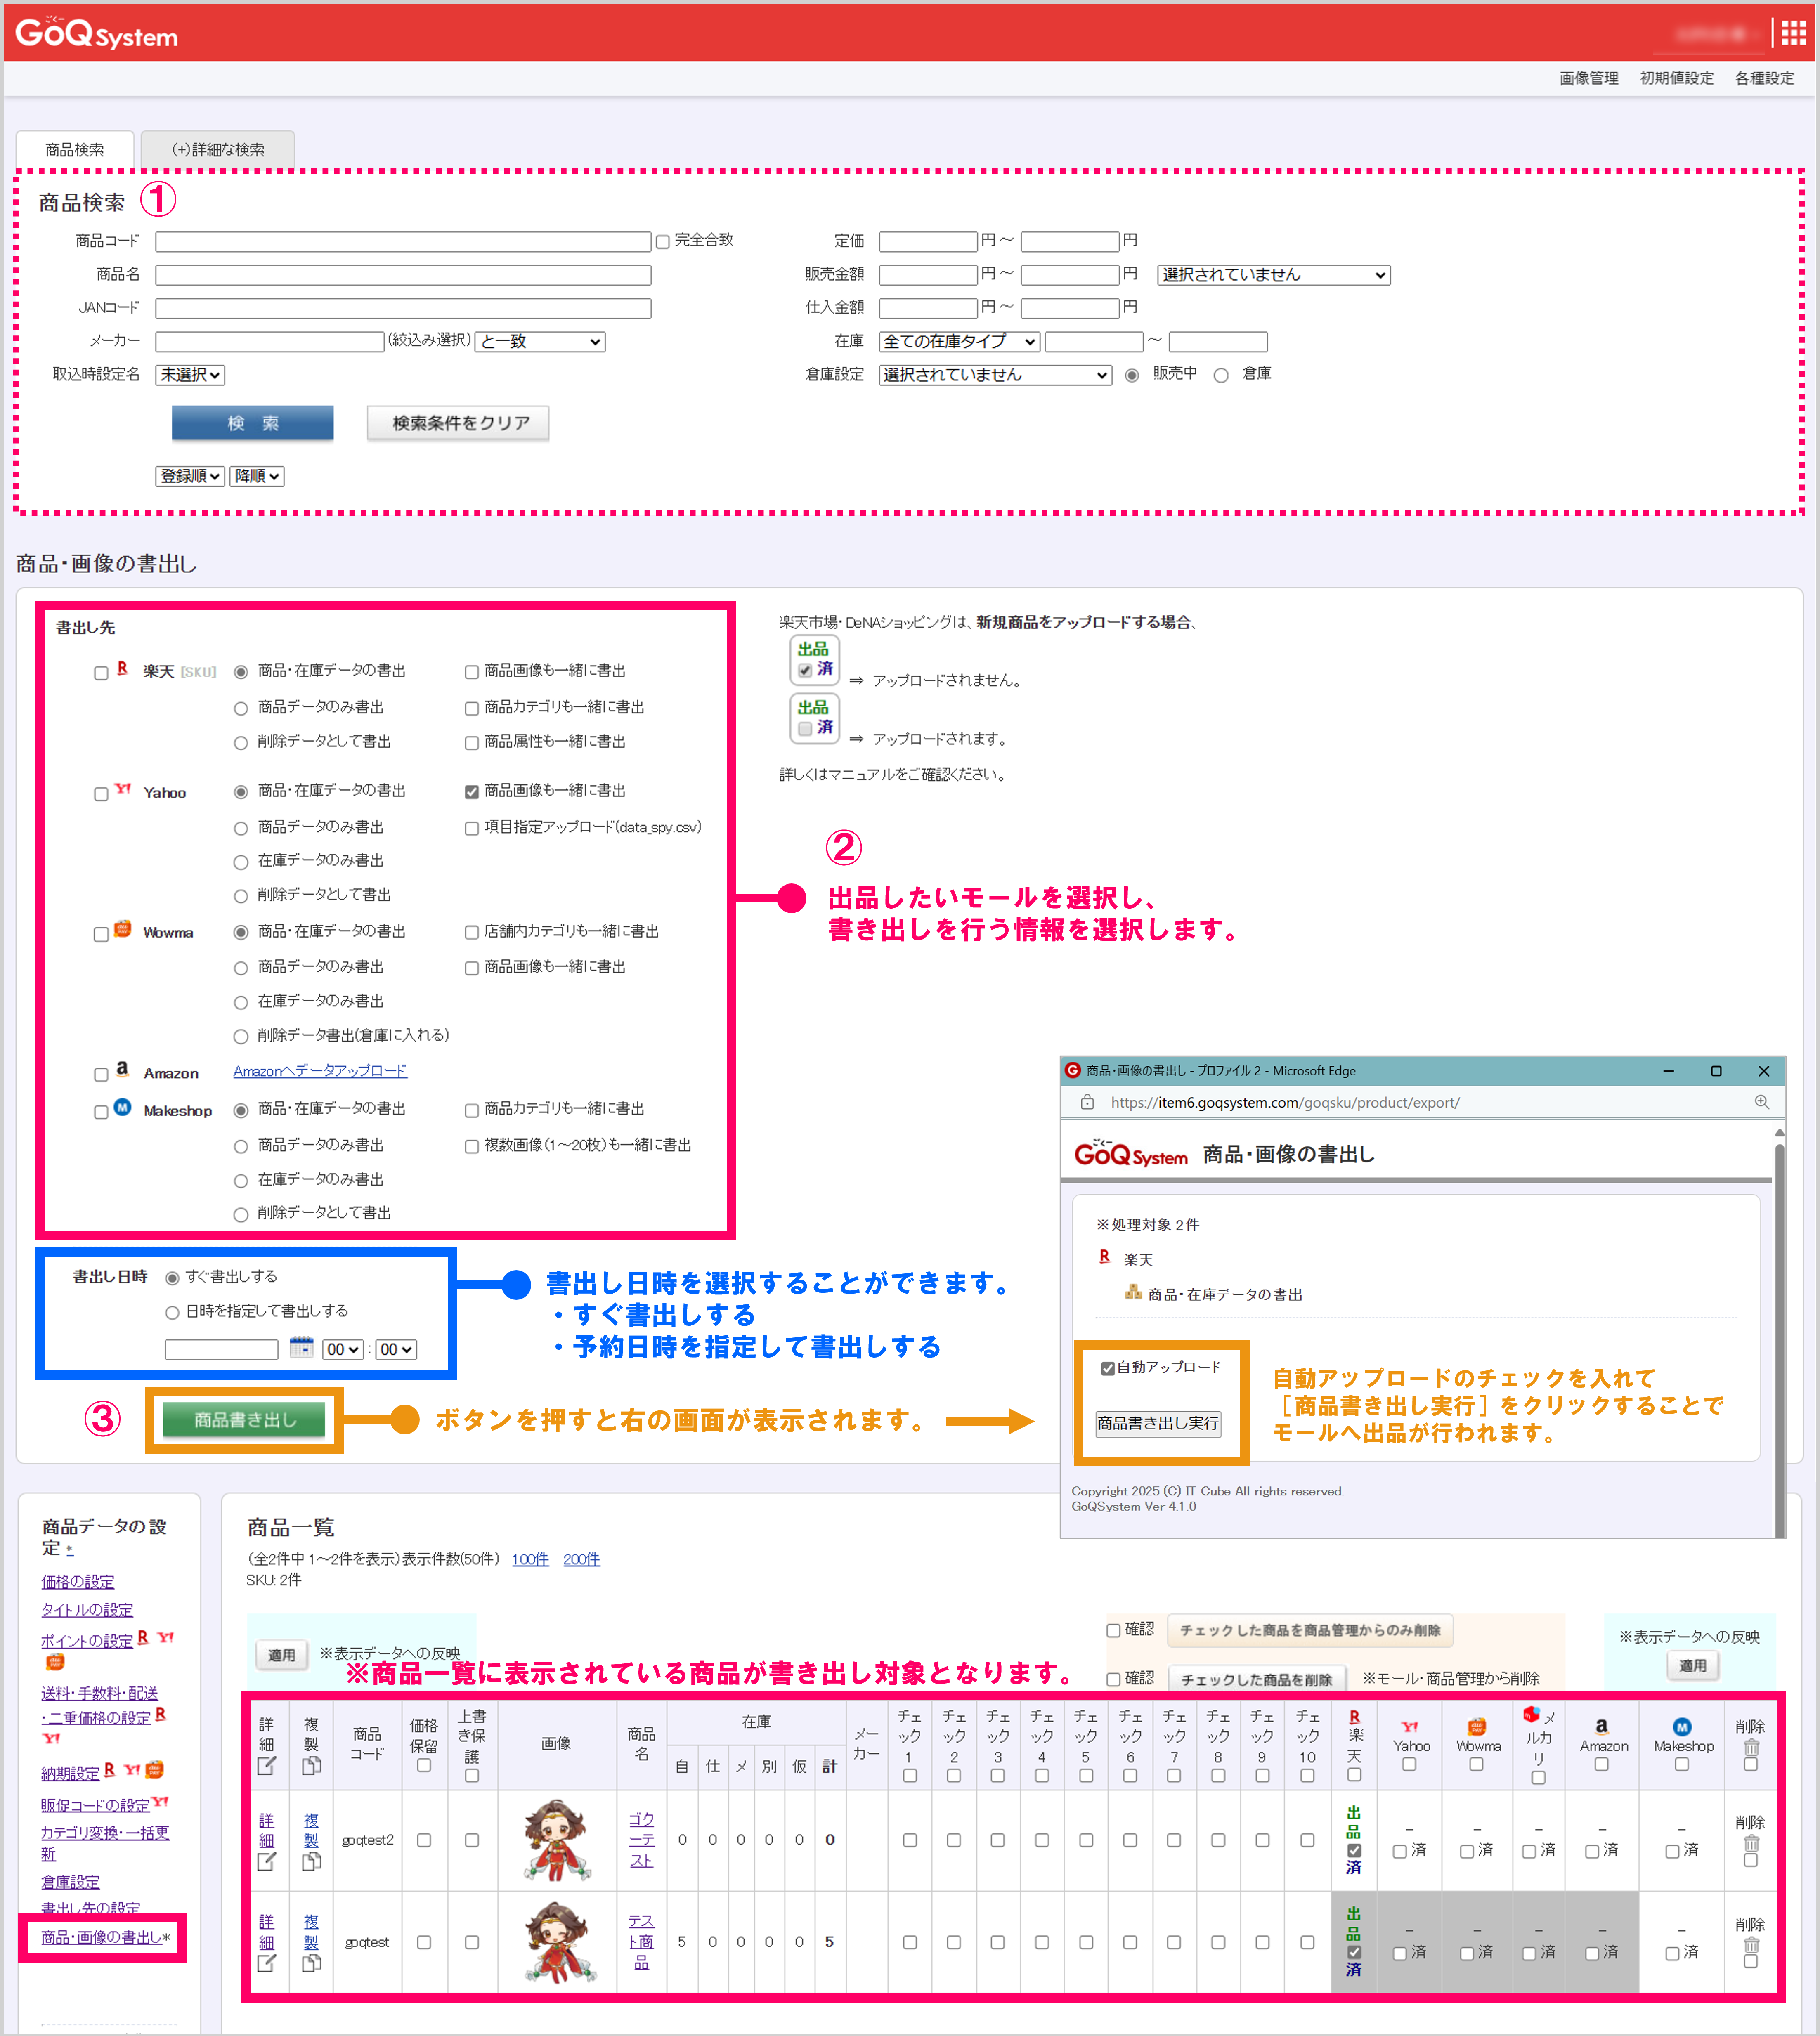Click in the 商品コード input field
This screenshot has height=2036, width=1820.
pos(403,242)
